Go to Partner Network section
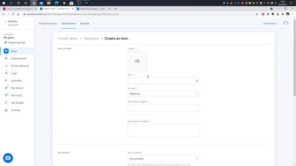Viewport: 296px width, 166px height. [20, 66]
